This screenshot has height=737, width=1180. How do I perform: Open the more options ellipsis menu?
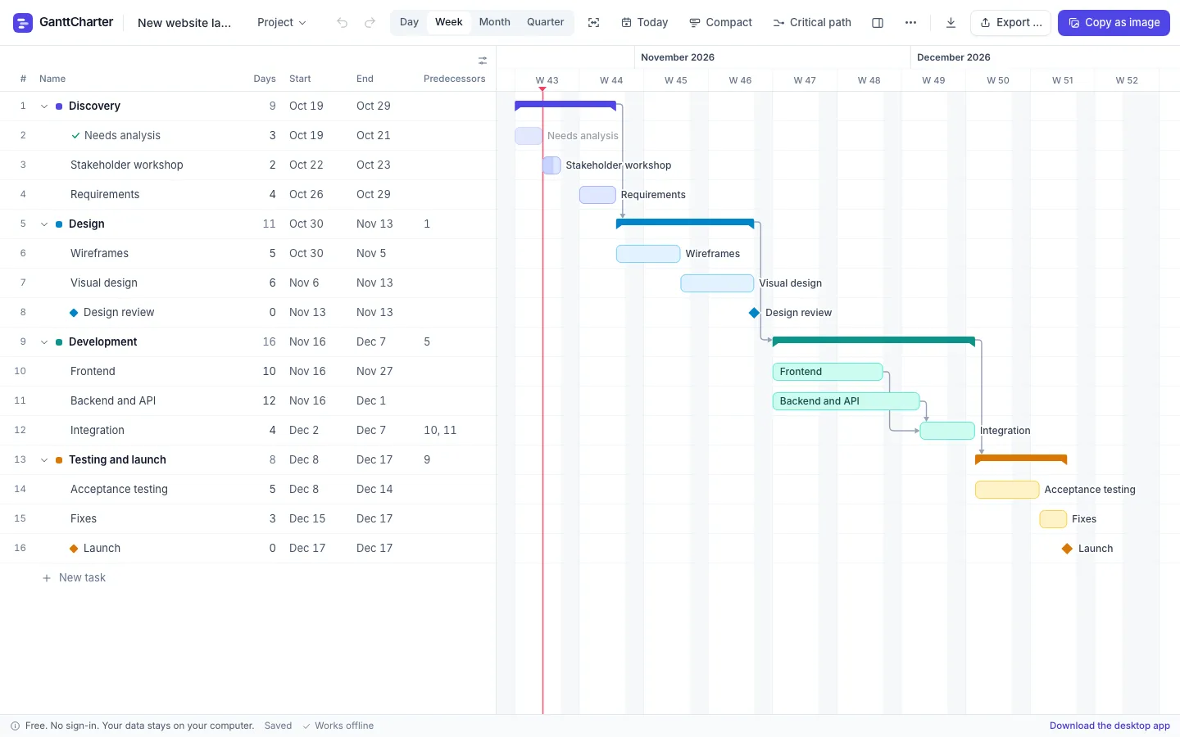[910, 23]
